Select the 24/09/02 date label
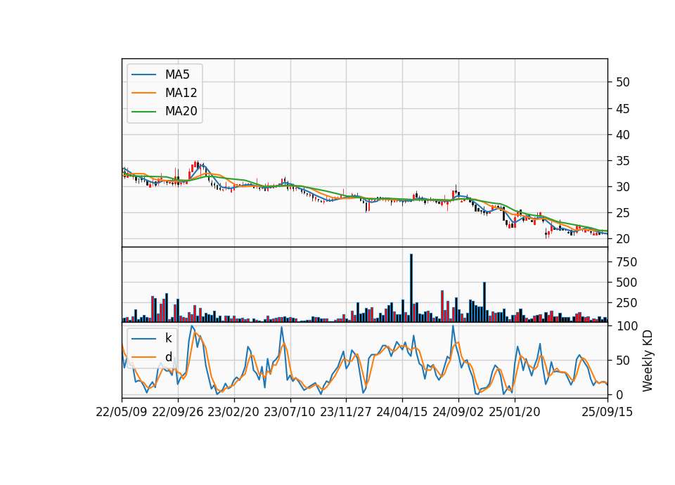Screen dimensions: 675x485 click(x=458, y=412)
